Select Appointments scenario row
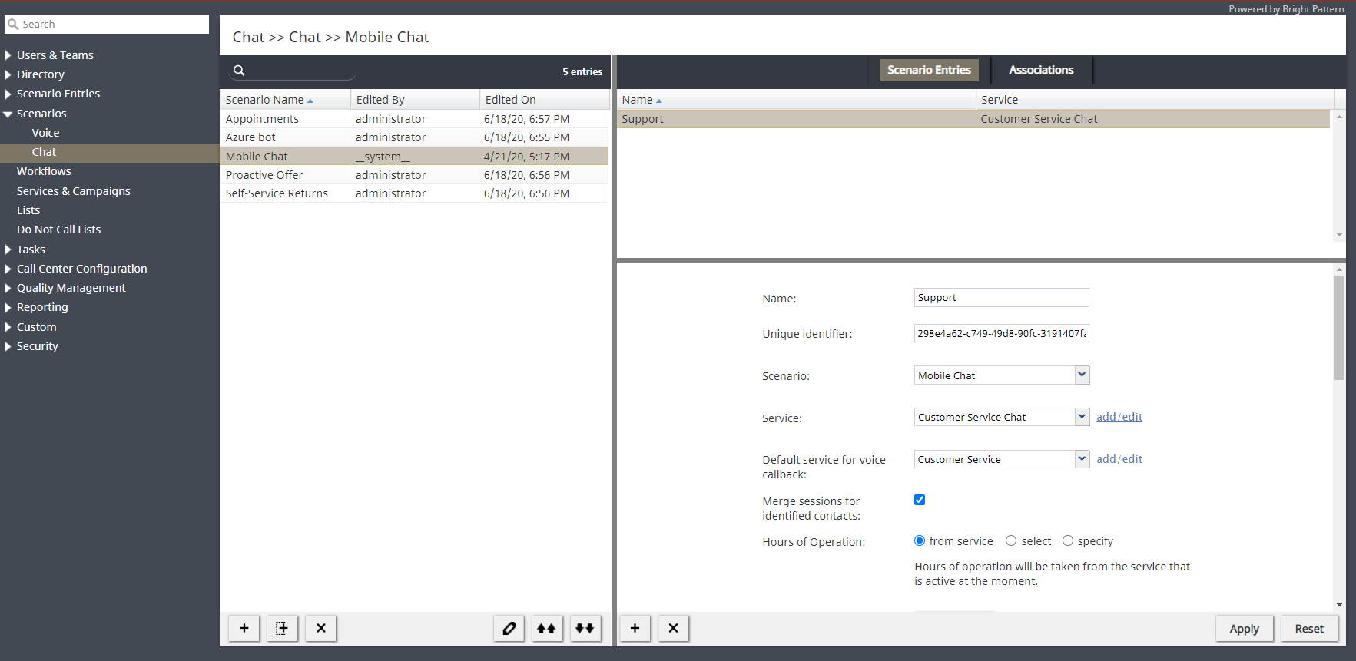The width and height of the screenshot is (1356, 661). click(x=414, y=119)
